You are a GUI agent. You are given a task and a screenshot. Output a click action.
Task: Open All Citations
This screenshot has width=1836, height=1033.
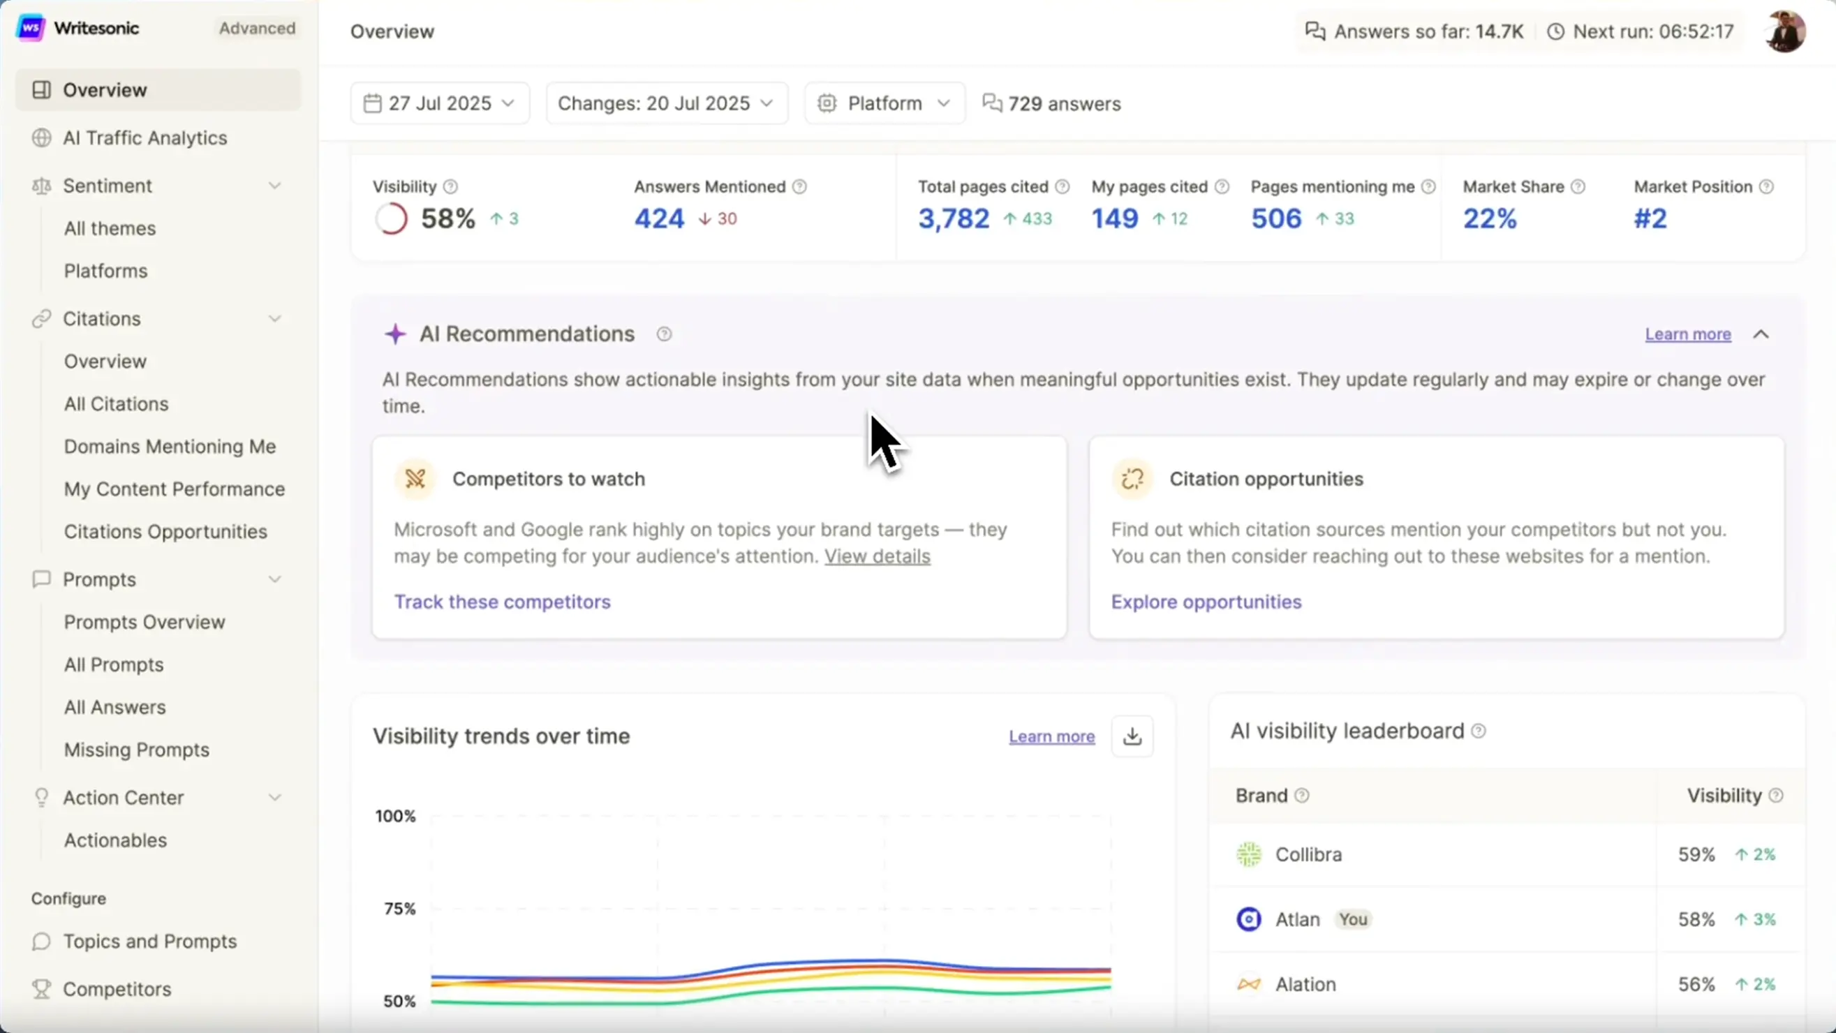coord(116,404)
